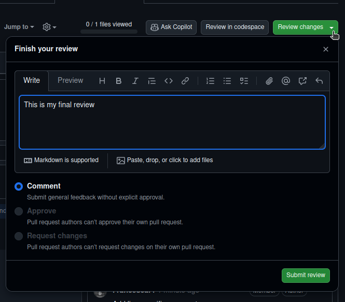Select the Comment radio option

click(19, 186)
